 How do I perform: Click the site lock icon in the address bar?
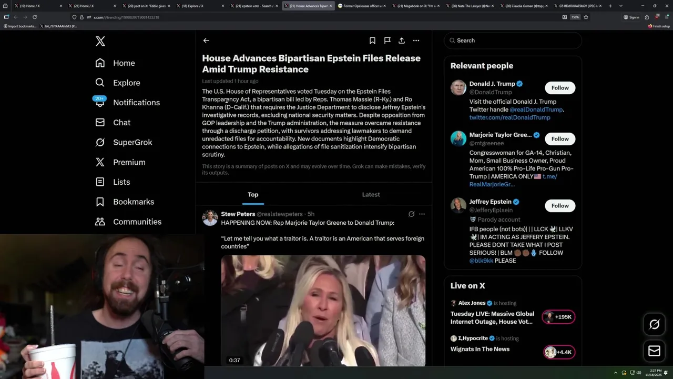(81, 17)
